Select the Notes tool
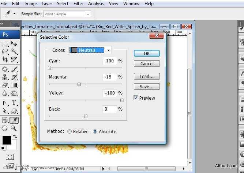Screen dimensions: 244x173 pyautogui.click(x=5, y=120)
